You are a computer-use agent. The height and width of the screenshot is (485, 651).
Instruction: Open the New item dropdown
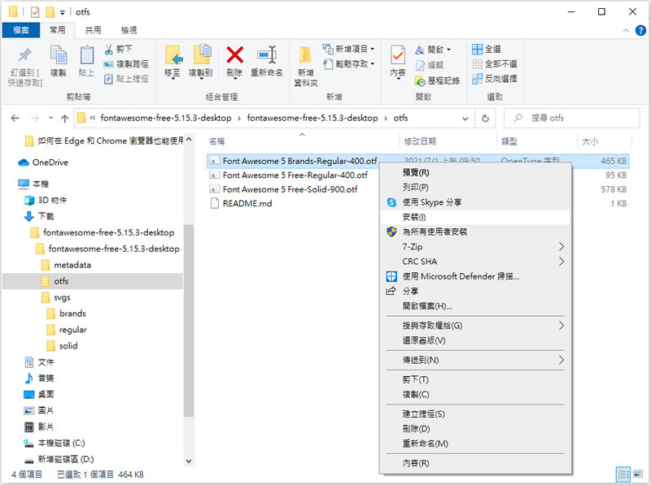[x=349, y=50]
